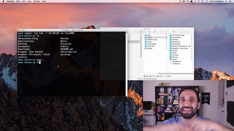Open Finder arrange-by dropdown
Screen dimensions: 234x131
[150, 32]
